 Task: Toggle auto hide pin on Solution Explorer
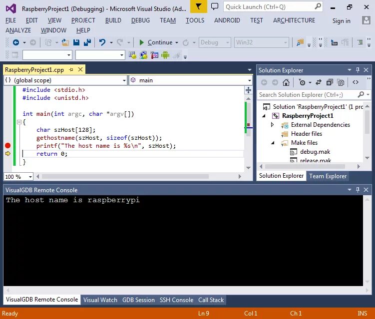(358, 70)
